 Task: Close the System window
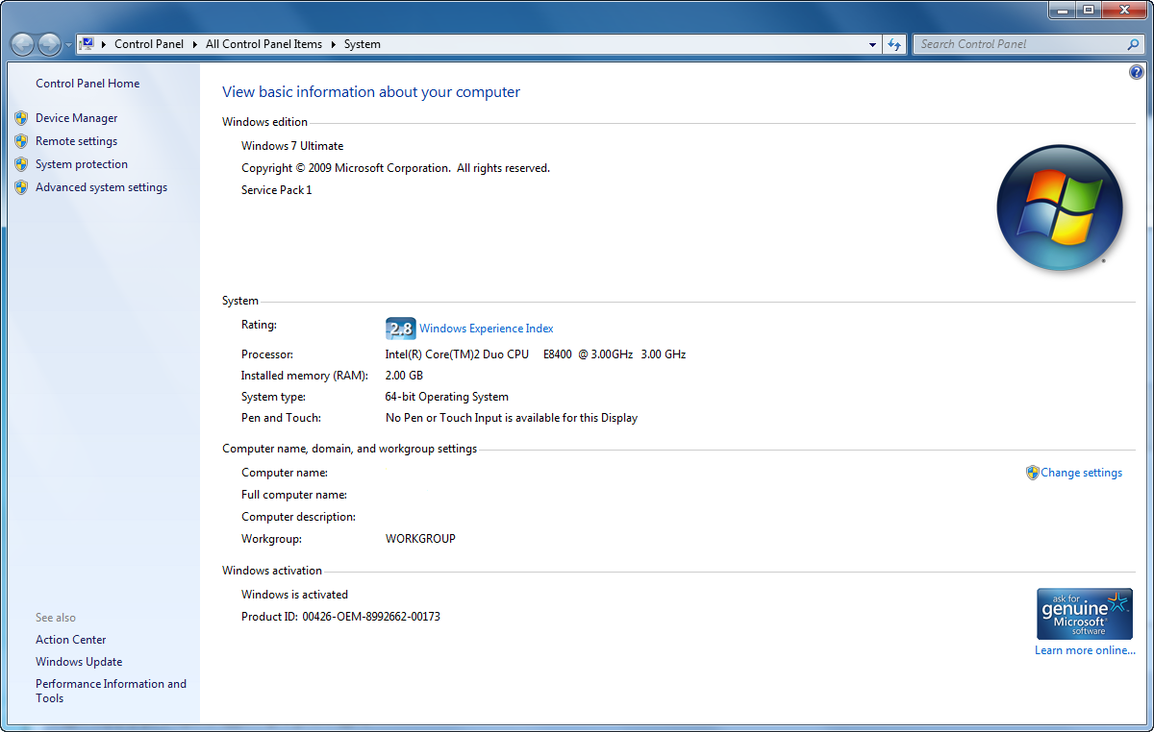click(x=1123, y=10)
